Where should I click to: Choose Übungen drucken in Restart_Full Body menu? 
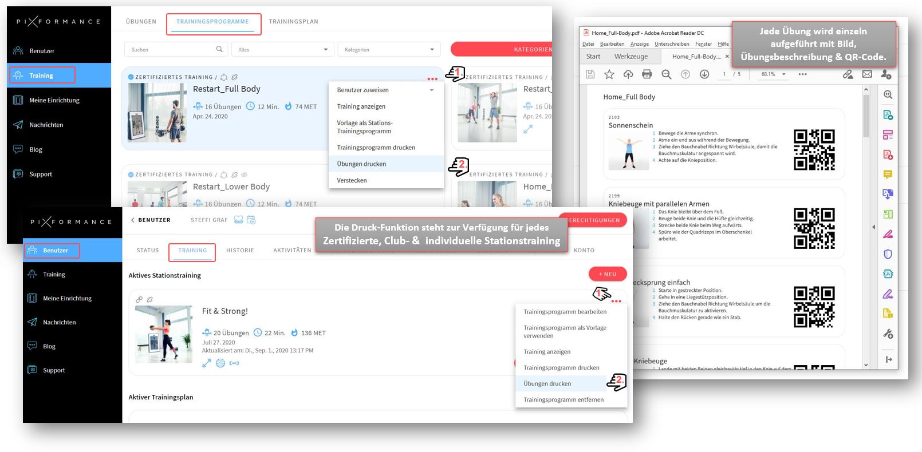pos(386,164)
